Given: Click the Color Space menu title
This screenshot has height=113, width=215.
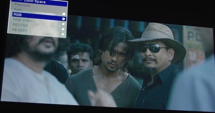Looking at the screenshot, I should pos(35,2).
